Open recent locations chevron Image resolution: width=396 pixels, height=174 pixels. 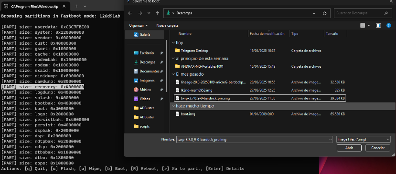(x=149, y=13)
